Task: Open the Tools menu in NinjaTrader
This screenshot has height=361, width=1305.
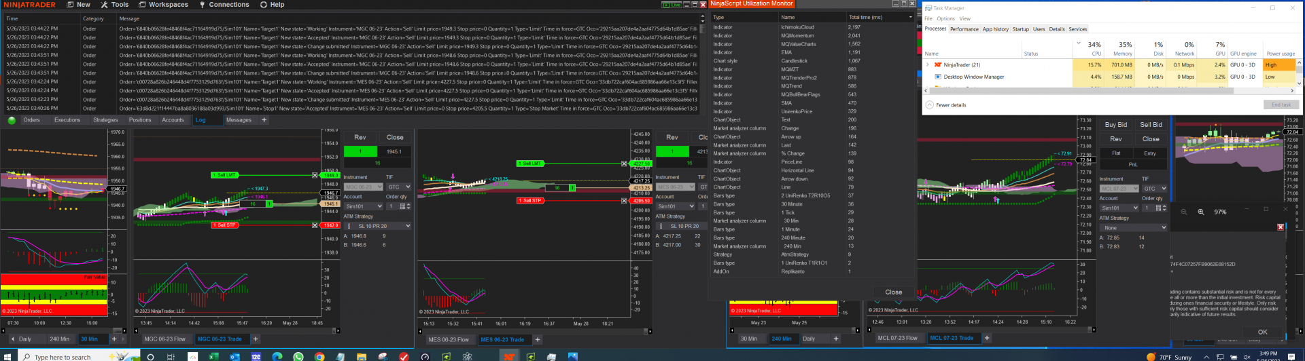Action: (x=115, y=5)
